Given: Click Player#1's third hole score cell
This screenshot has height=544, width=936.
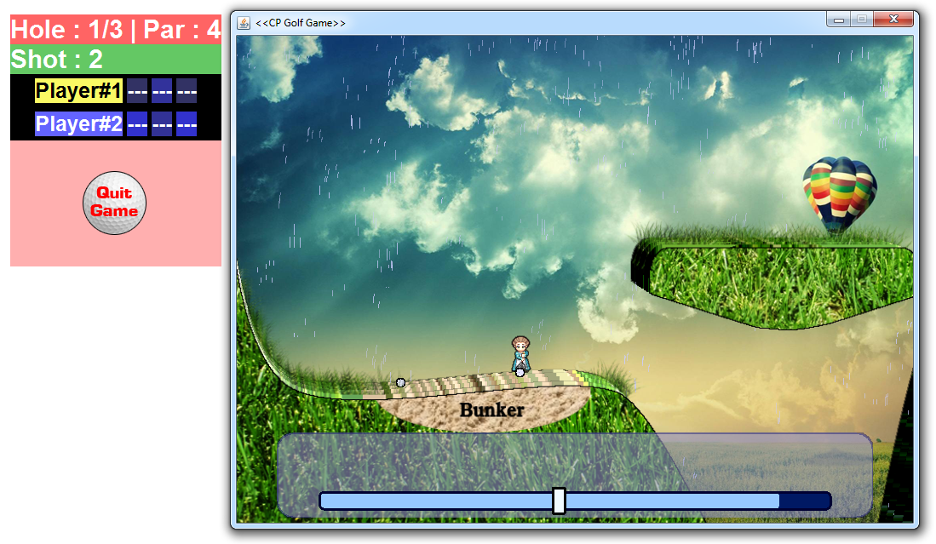Looking at the screenshot, I should 187,91.
